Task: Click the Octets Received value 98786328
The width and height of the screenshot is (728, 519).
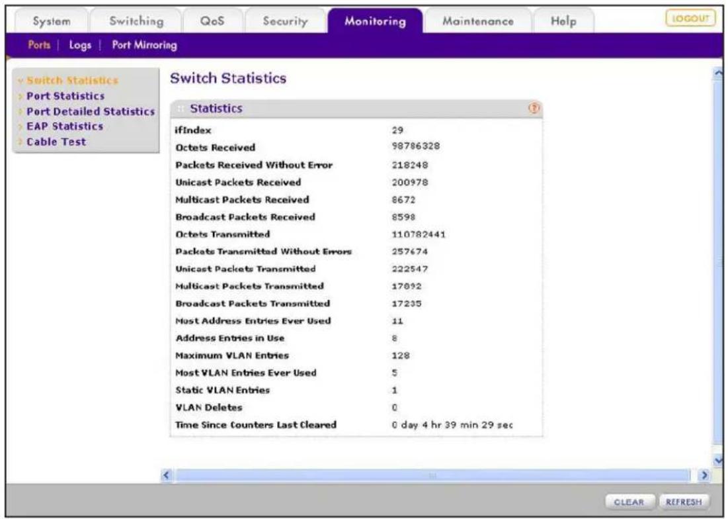Action: 415,146
